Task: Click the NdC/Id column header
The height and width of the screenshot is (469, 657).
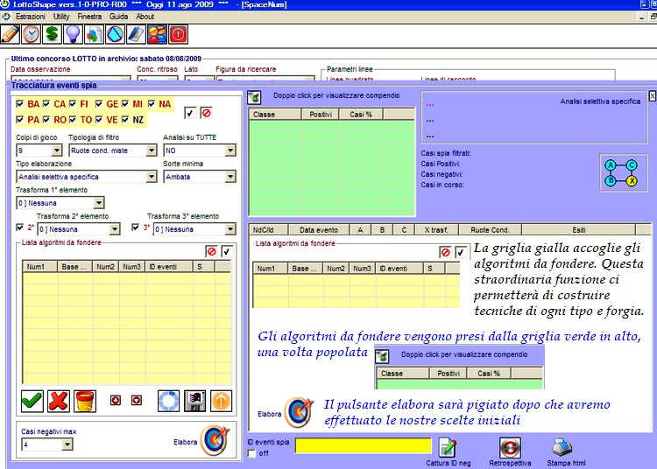Action: point(268,230)
